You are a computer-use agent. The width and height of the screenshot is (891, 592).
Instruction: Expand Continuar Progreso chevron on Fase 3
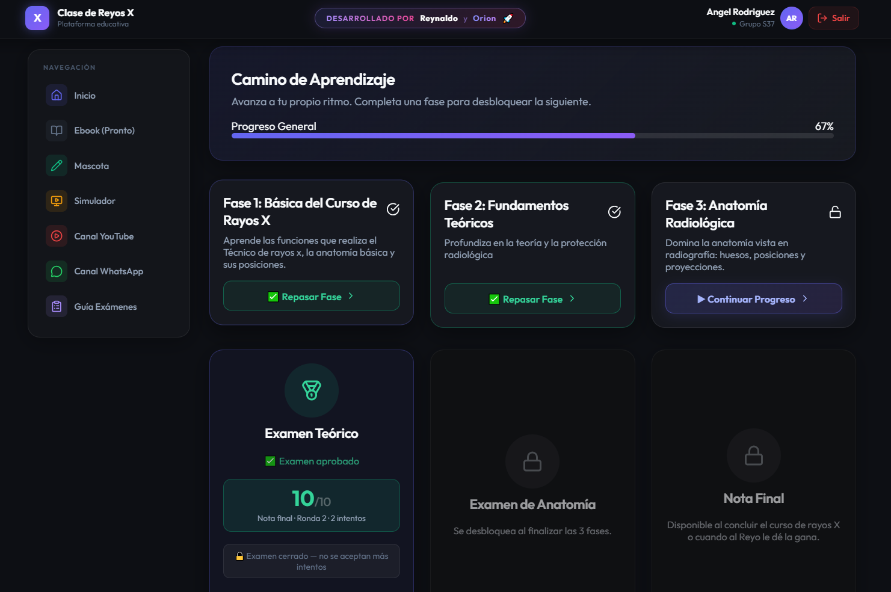point(804,298)
